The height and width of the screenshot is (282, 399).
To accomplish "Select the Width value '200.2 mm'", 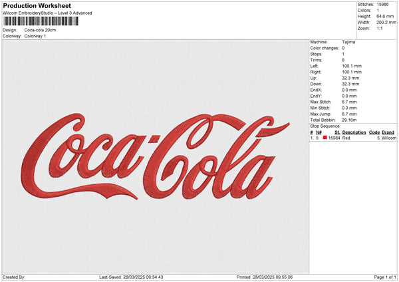I will [386, 23].
